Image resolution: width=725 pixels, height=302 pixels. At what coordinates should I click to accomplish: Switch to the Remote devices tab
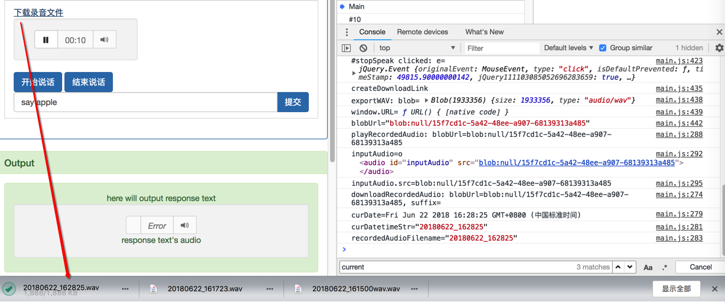(422, 32)
